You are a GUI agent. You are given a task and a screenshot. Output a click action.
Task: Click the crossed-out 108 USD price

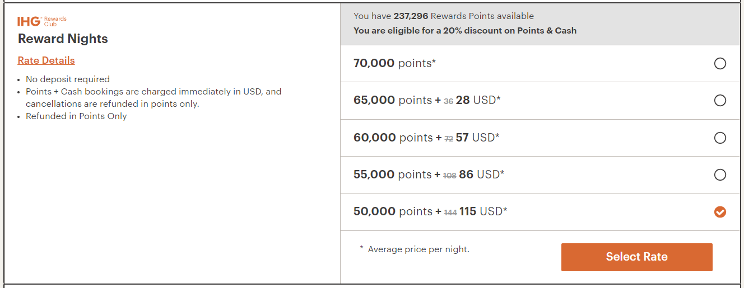pyautogui.click(x=449, y=176)
